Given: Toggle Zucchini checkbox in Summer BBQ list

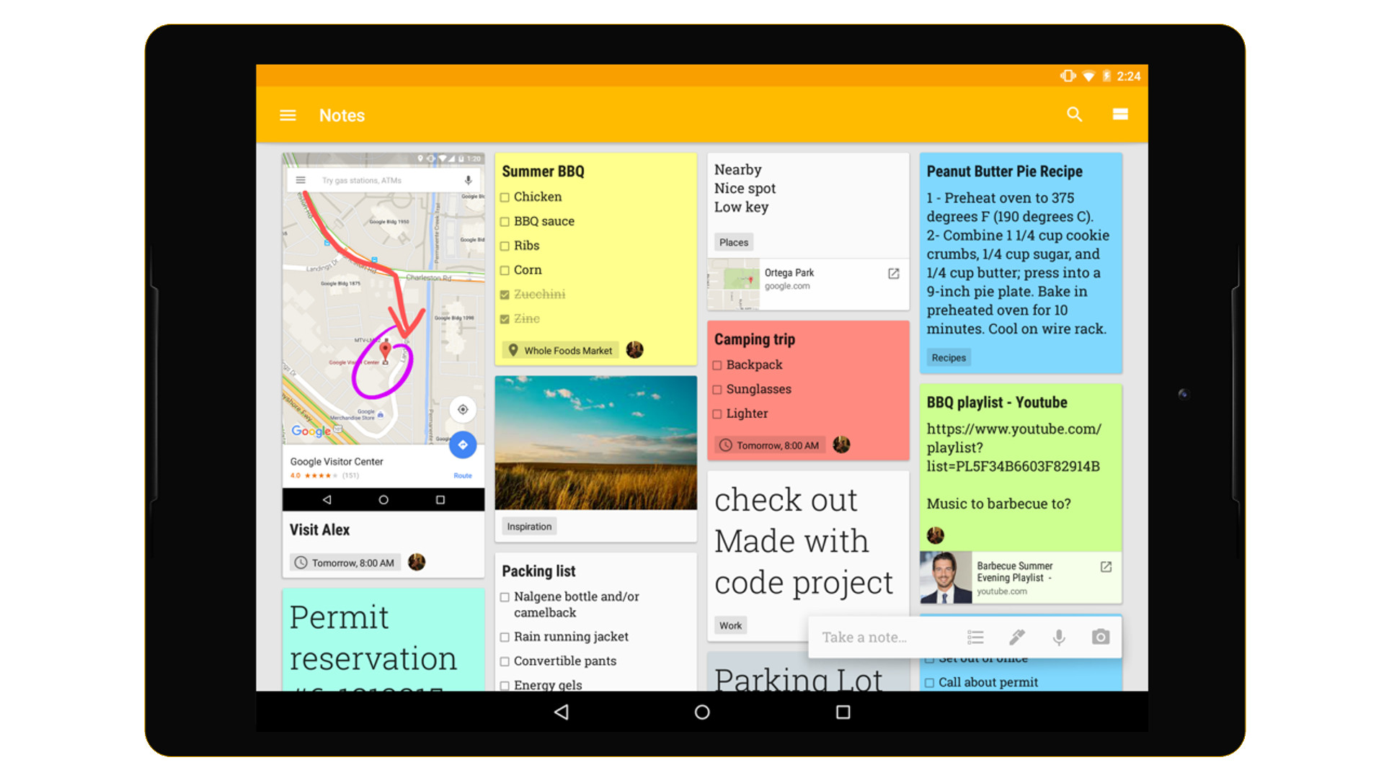Looking at the screenshot, I should [505, 292].
